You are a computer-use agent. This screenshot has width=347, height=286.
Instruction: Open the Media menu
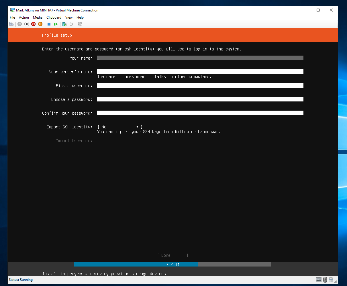38,17
